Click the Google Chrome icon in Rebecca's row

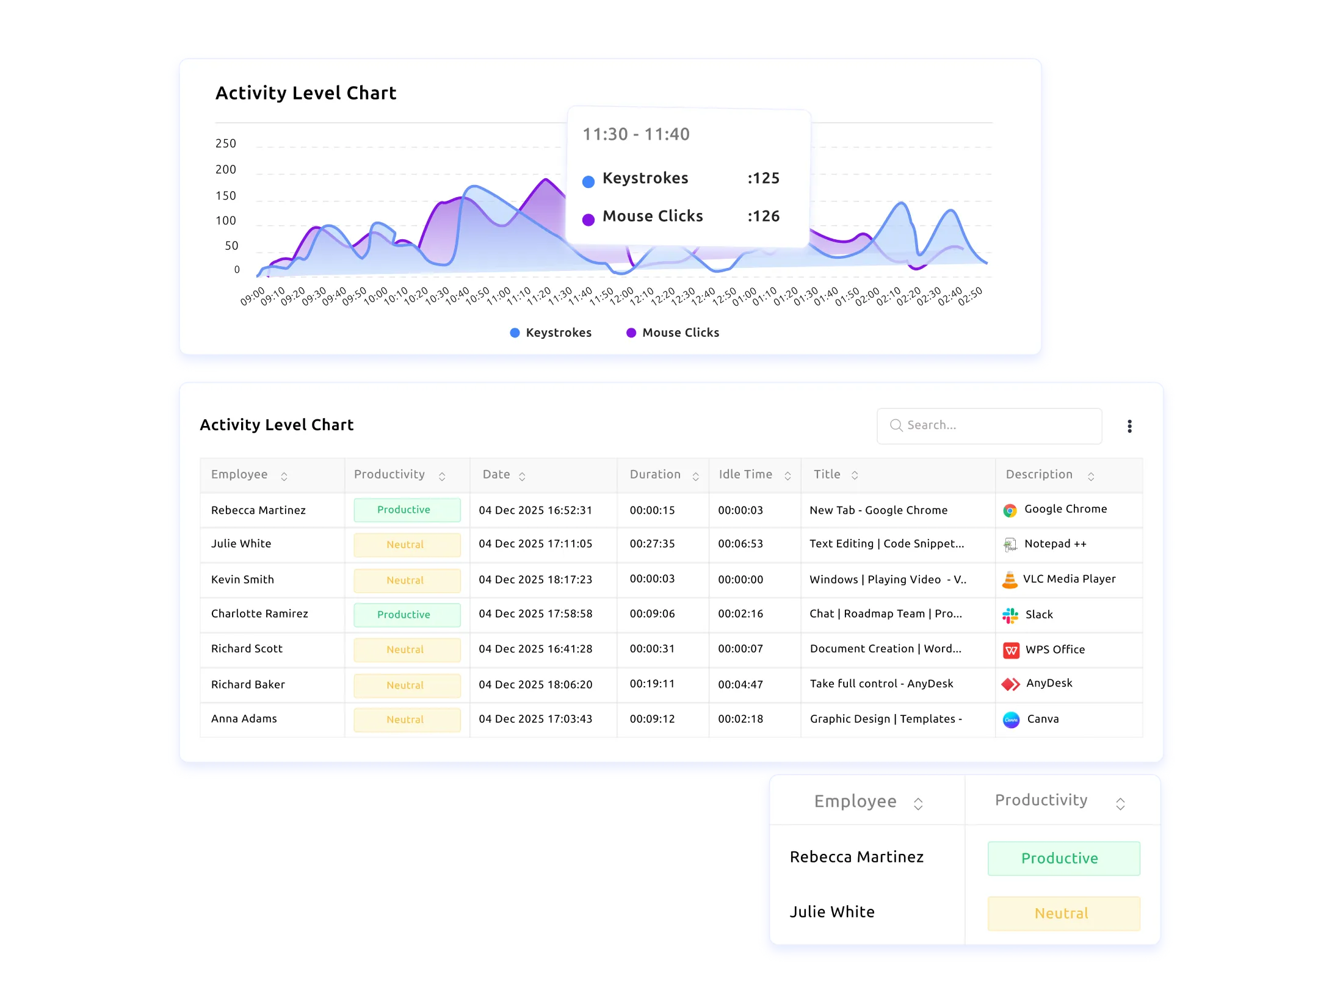[1010, 509]
